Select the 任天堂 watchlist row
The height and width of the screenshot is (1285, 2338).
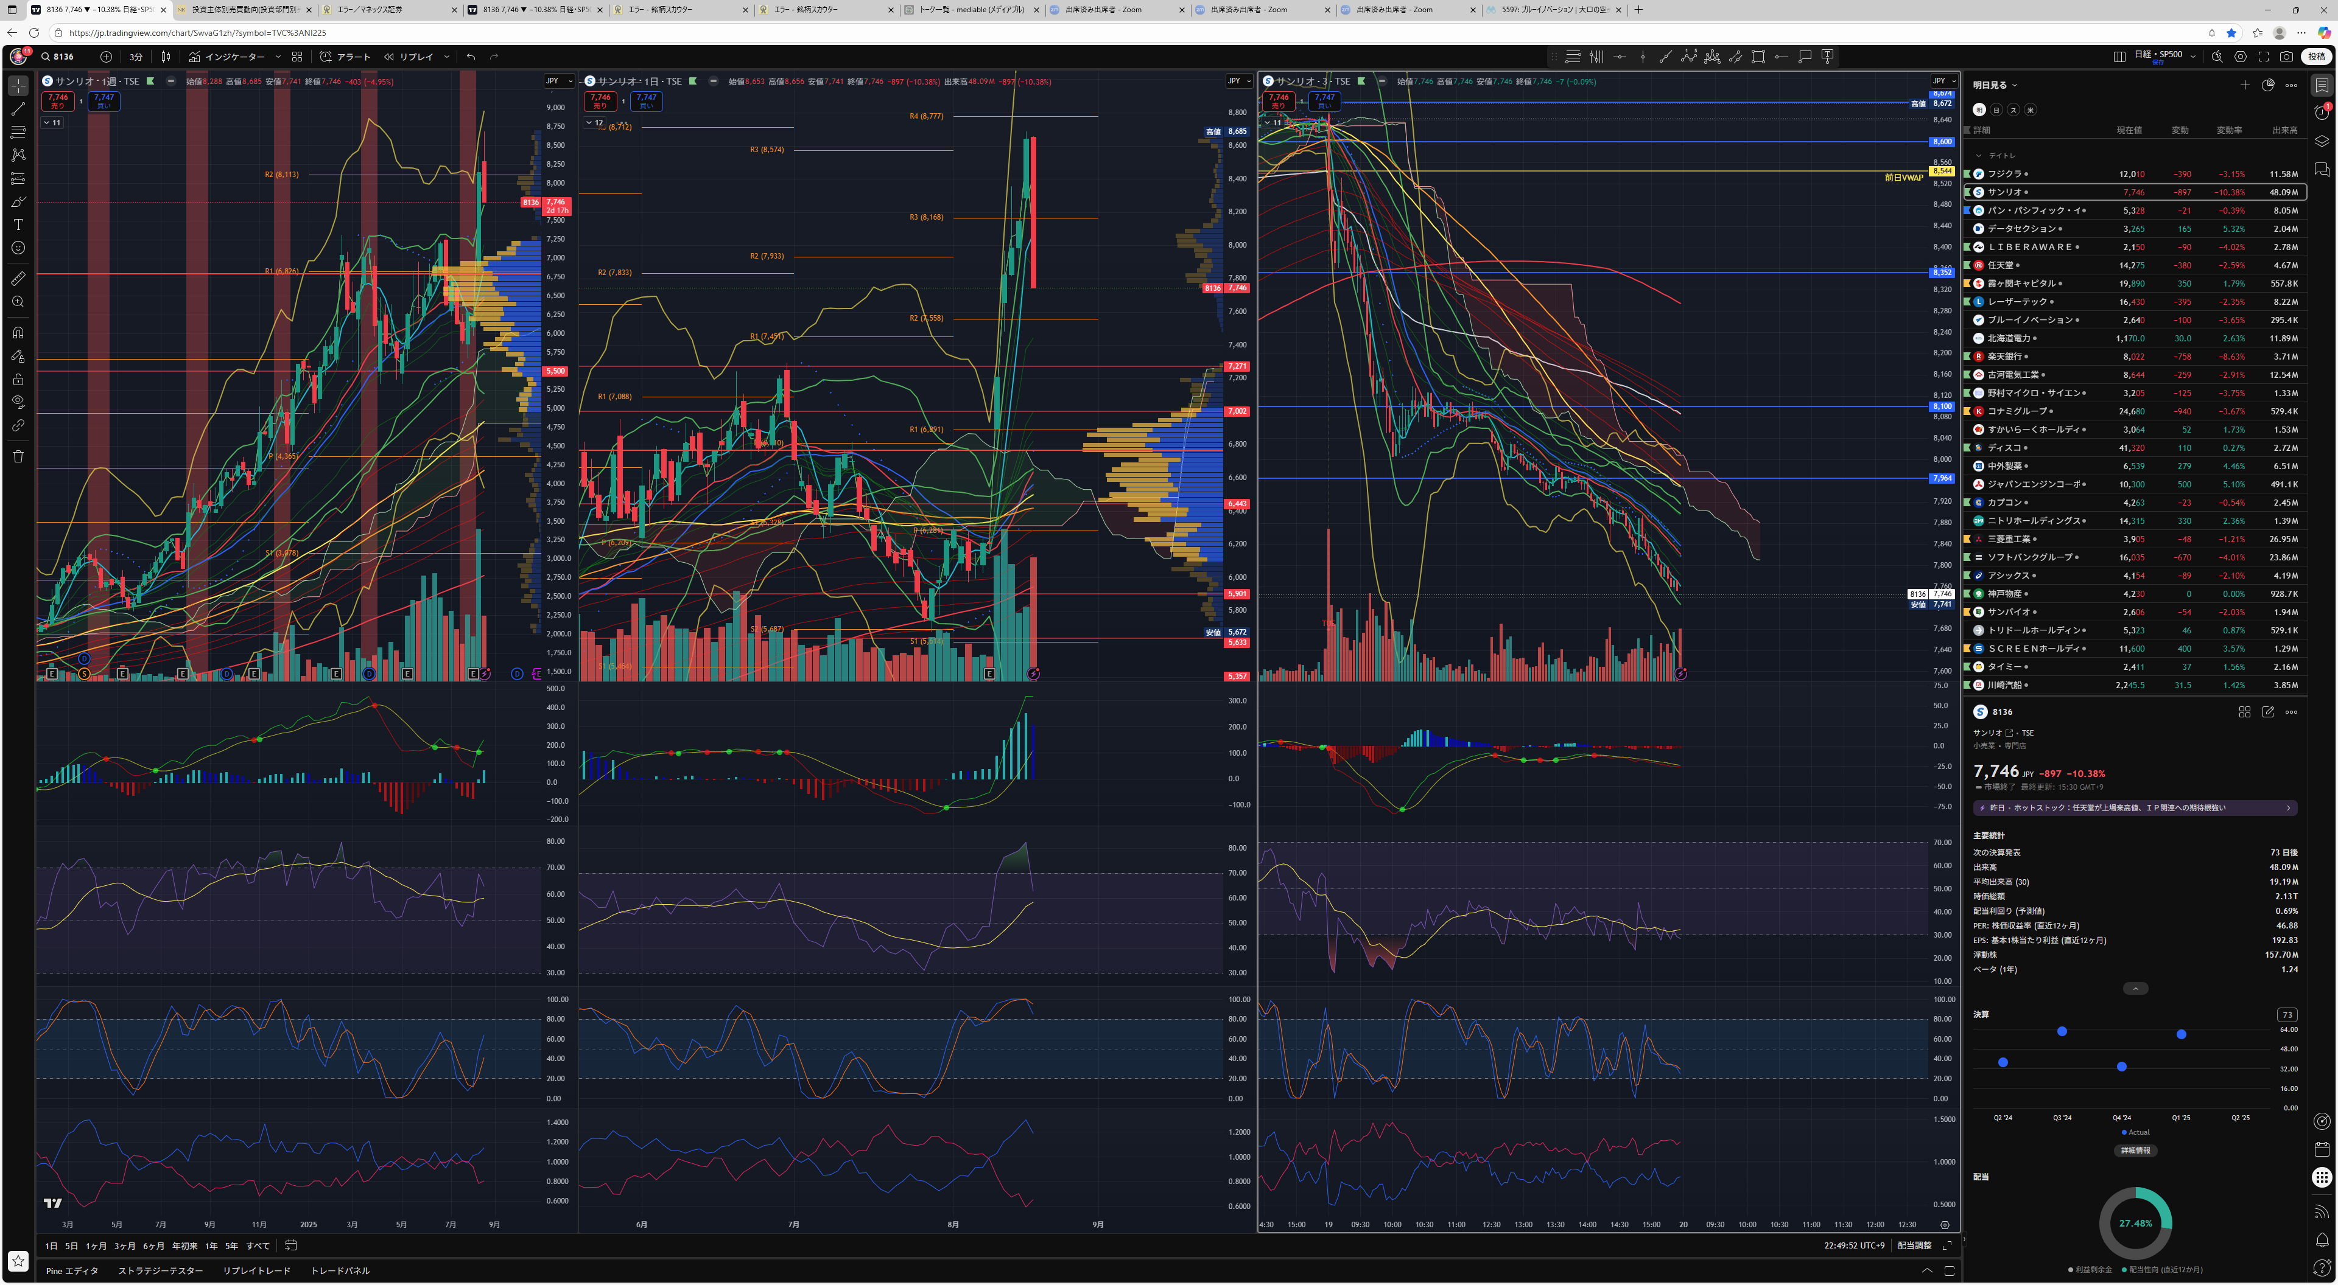point(2136,266)
